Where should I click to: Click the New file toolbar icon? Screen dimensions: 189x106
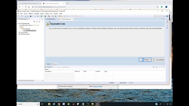click(18, 16)
